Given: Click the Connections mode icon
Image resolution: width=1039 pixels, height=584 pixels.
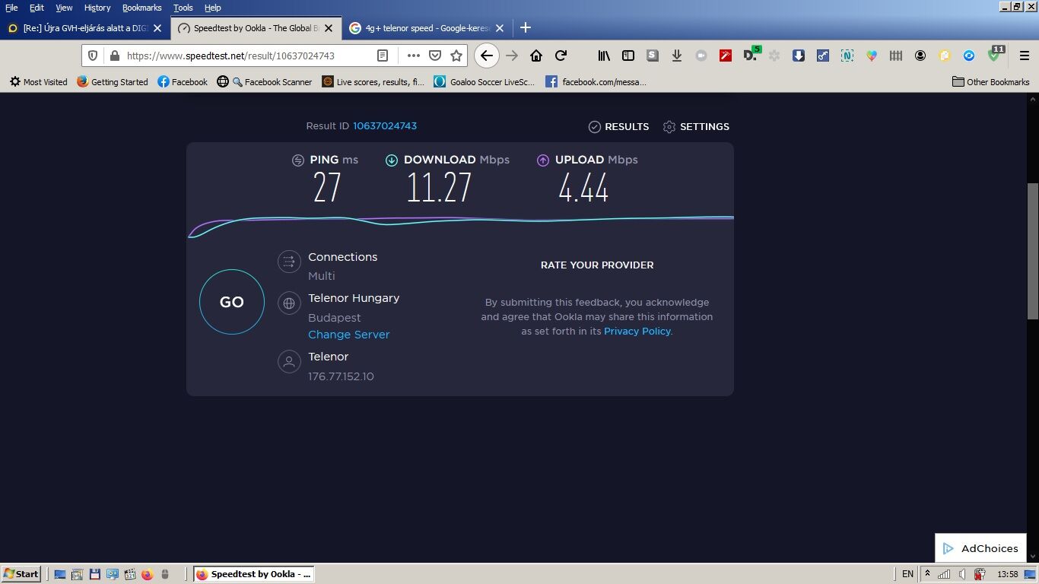Looking at the screenshot, I should tap(289, 262).
